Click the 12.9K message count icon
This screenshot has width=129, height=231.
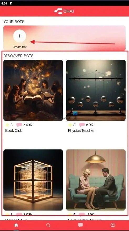click(82, 214)
